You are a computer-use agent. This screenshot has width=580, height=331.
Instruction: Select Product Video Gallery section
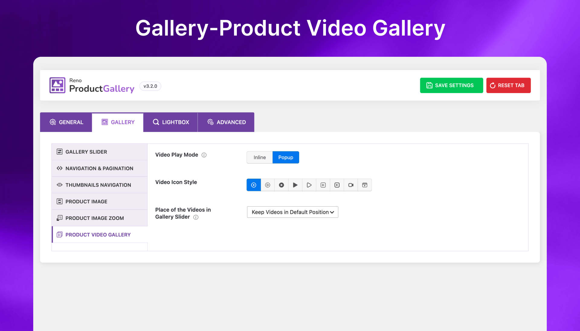coord(100,235)
